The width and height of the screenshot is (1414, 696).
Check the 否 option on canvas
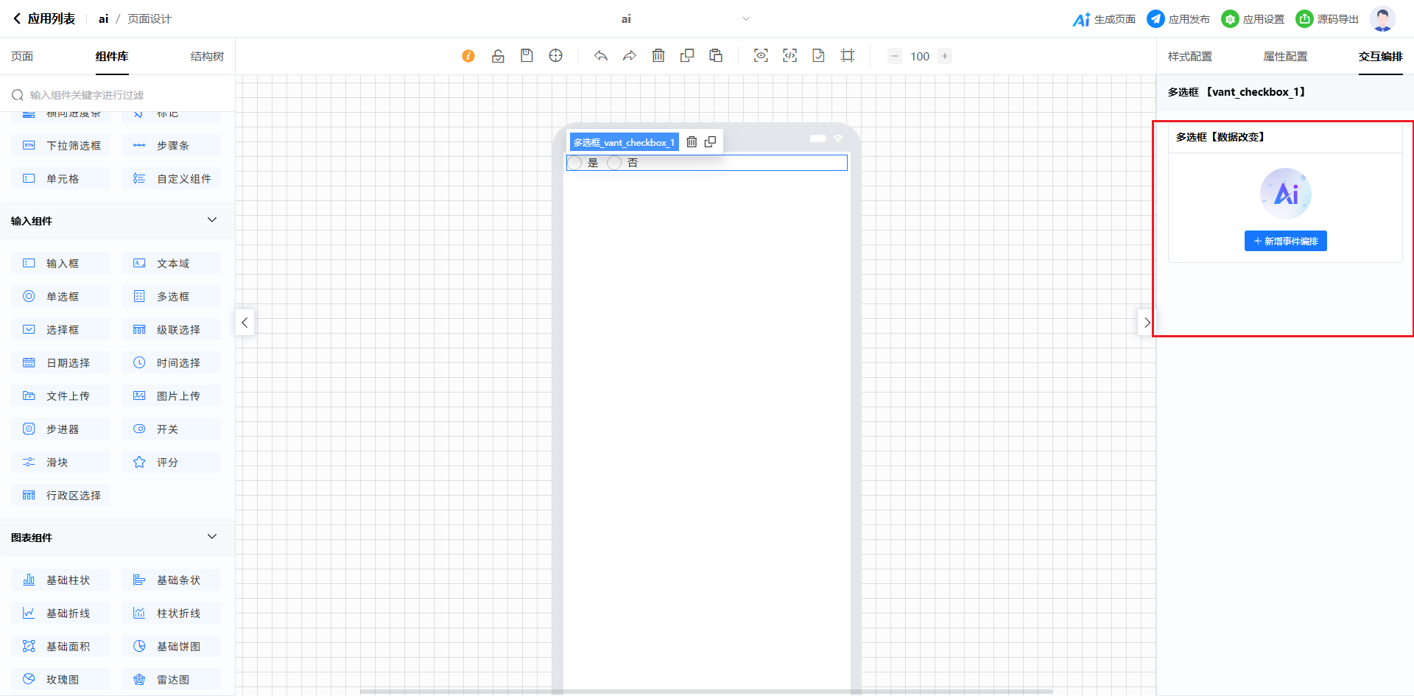[x=614, y=163]
